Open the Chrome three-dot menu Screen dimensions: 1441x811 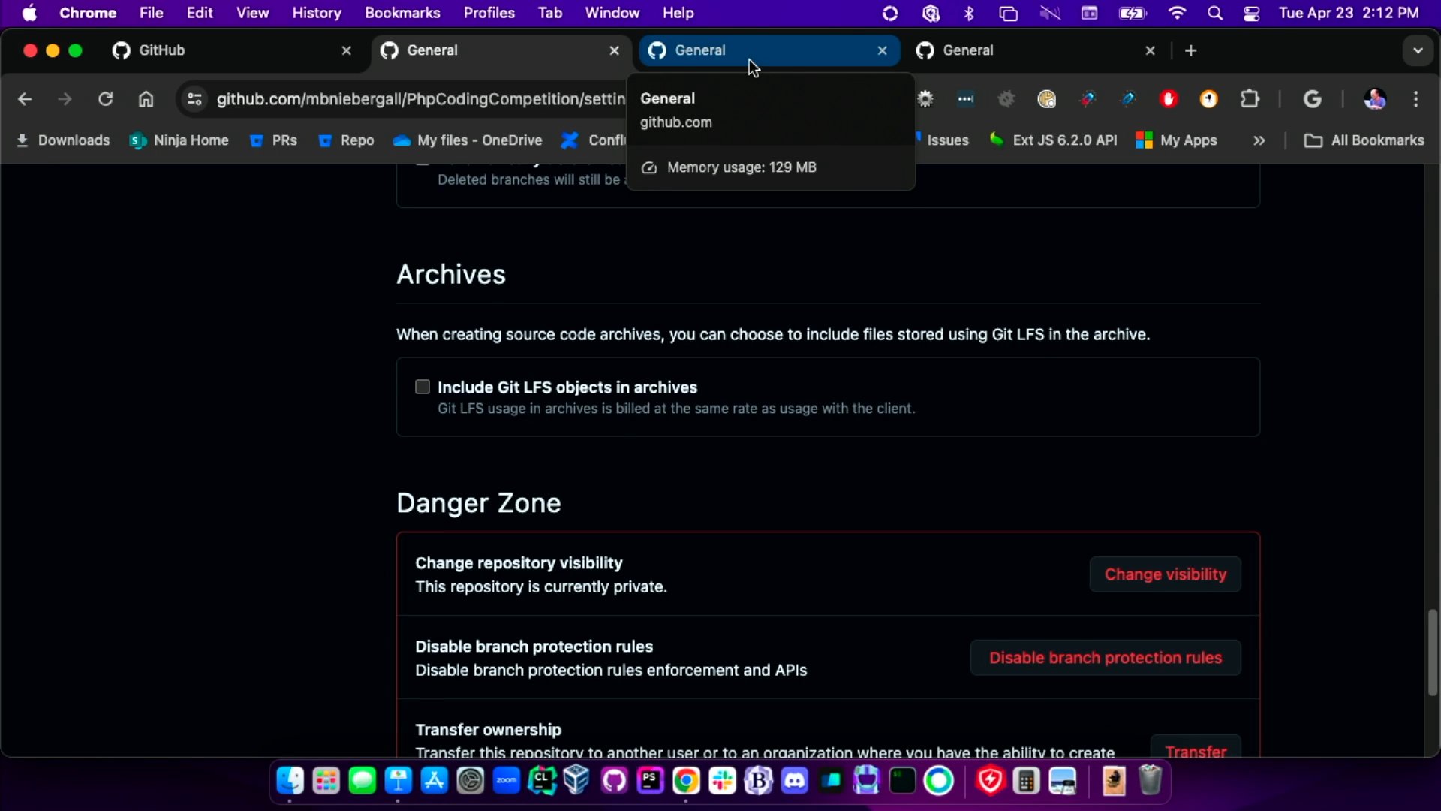point(1415,99)
